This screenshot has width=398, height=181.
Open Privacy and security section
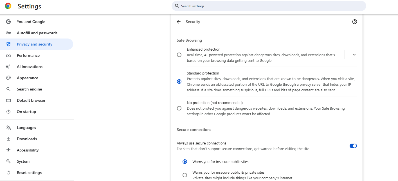tap(37, 44)
